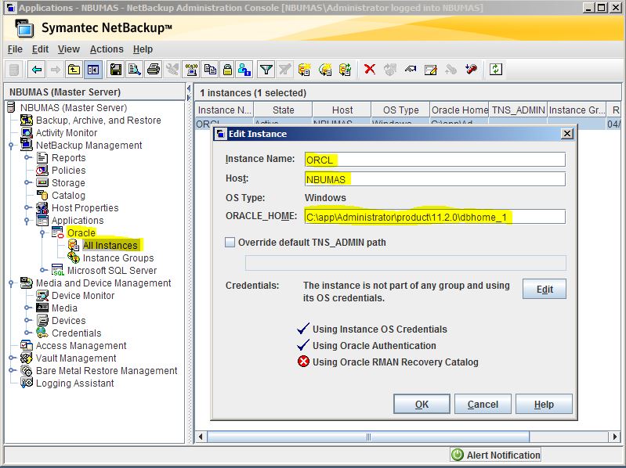
Task: Select Access Management in tree
Action: click(81, 346)
